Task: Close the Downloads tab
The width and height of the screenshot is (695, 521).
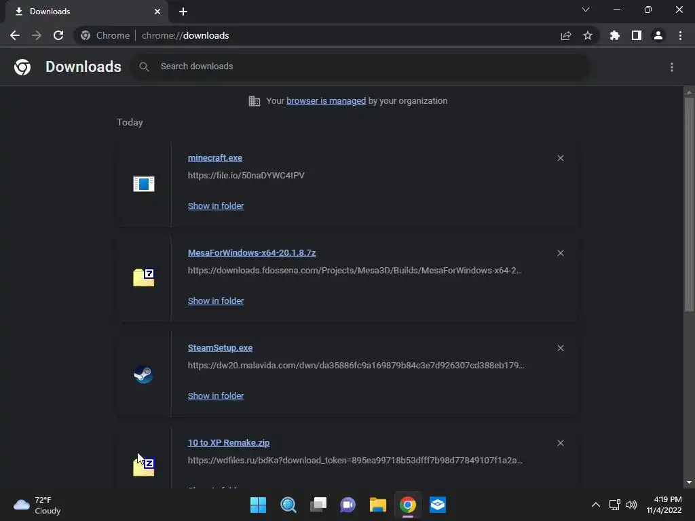Action: pos(157,12)
